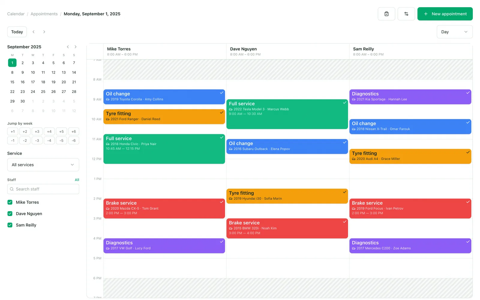480x300 pixels.
Task: Open the clipboard checklist icon button
Action: (x=386, y=14)
